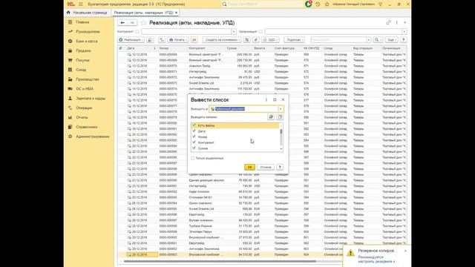
Task: Click the paperclip attached files icon
Action: click(x=256, y=39)
